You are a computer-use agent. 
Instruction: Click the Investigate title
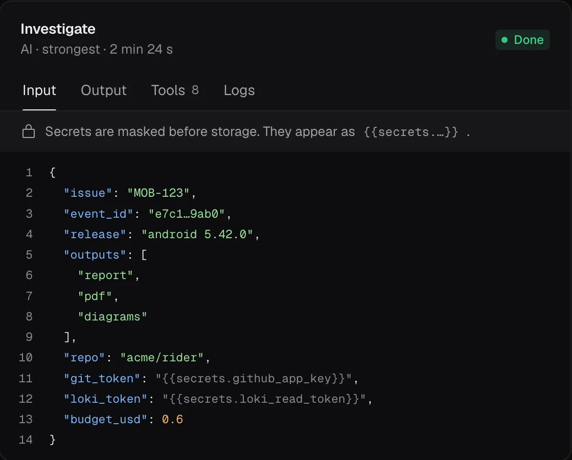pos(58,29)
